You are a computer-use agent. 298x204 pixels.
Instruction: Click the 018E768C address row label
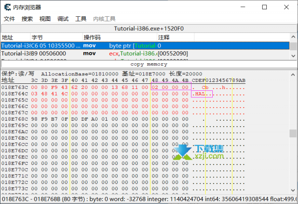click(x=14, y=119)
